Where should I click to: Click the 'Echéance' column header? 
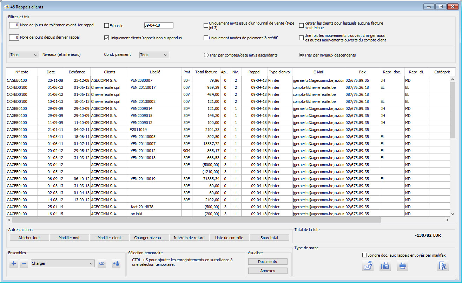pos(77,72)
